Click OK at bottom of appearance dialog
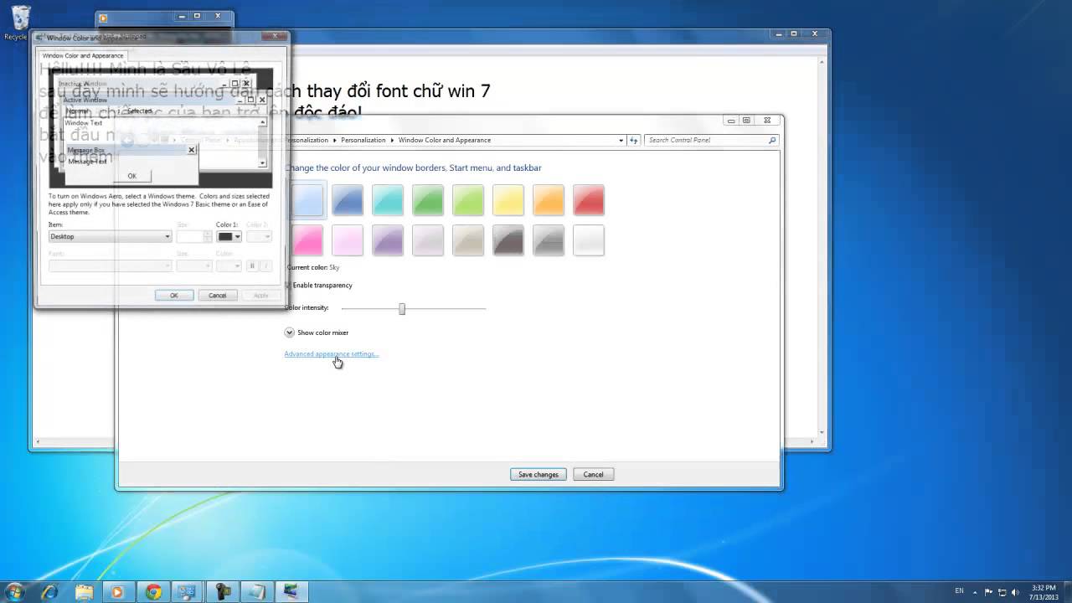The image size is (1072, 603). coord(174,295)
